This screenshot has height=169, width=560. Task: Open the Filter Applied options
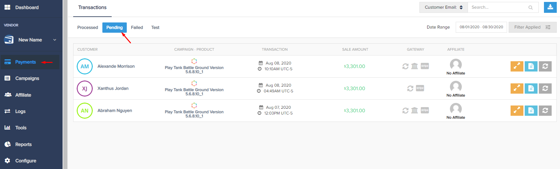coord(532,27)
